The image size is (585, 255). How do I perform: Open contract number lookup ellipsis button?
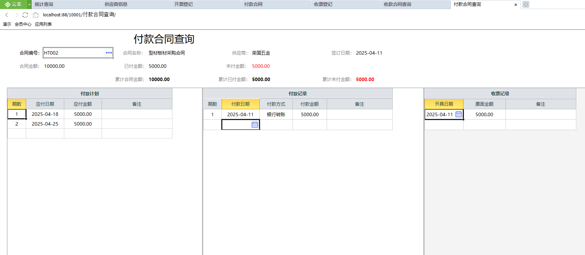point(109,53)
